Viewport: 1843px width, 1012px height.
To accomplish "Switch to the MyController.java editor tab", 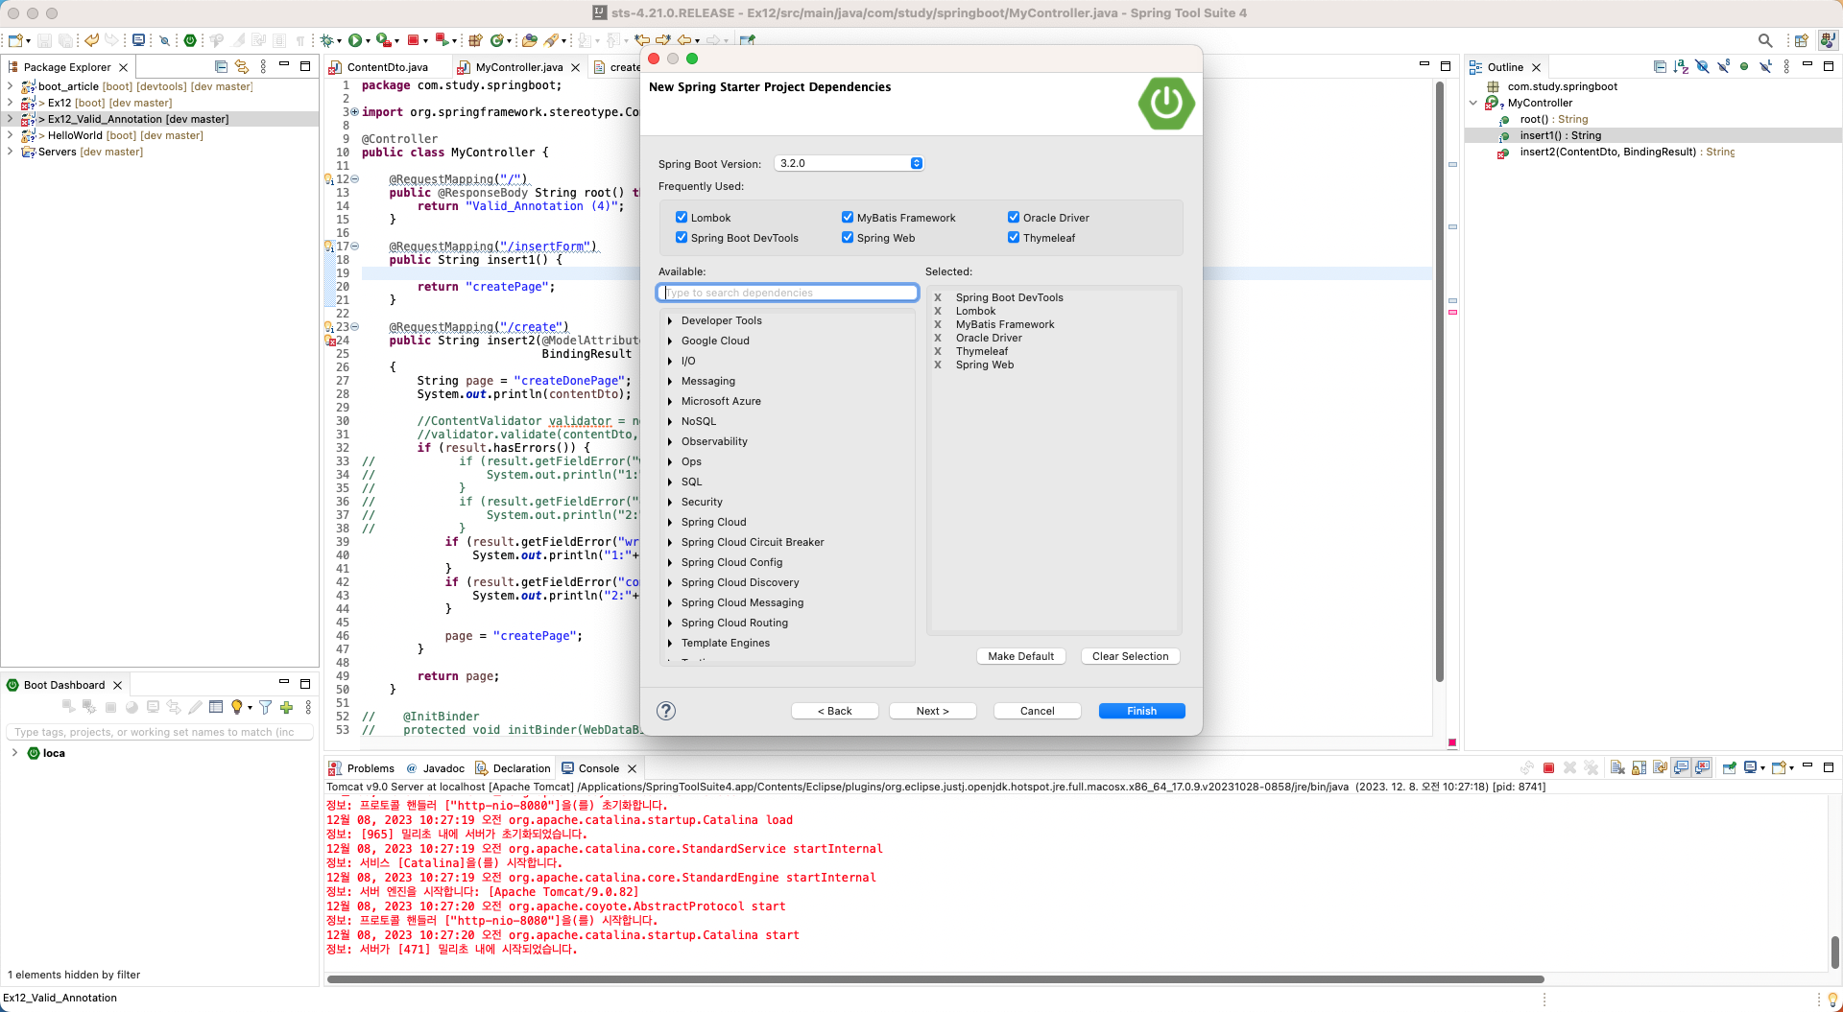I will [518, 67].
